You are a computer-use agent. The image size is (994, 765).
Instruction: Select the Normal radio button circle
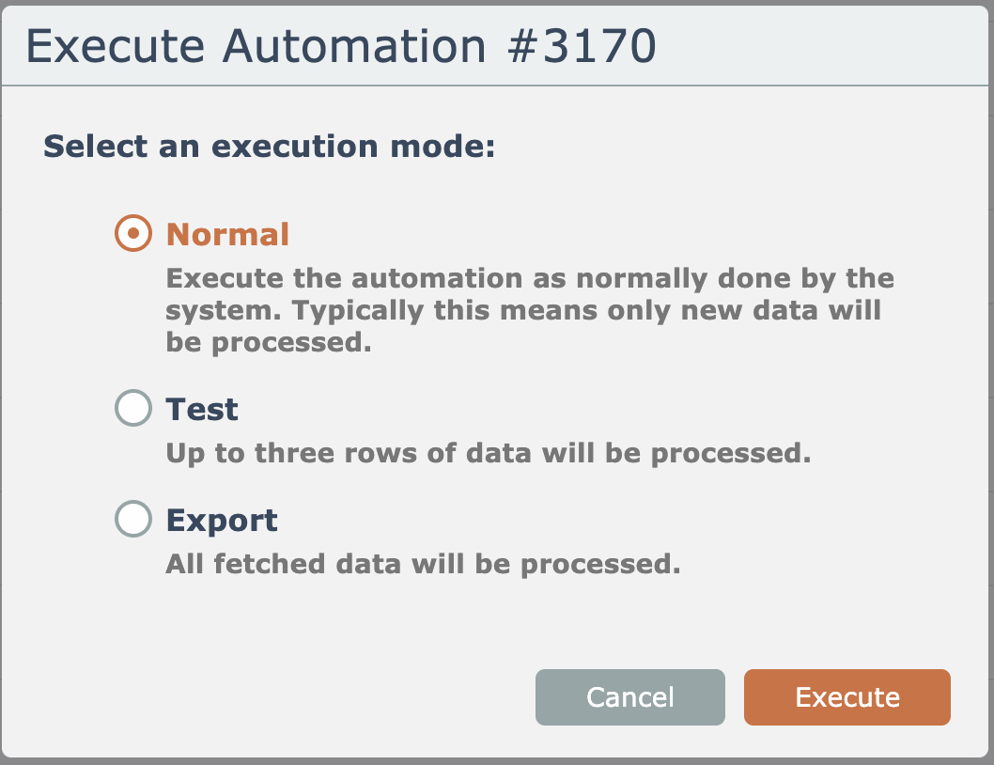pyautogui.click(x=132, y=233)
